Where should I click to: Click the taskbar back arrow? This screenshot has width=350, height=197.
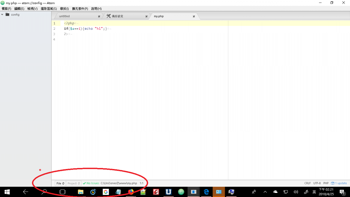click(x=26, y=192)
